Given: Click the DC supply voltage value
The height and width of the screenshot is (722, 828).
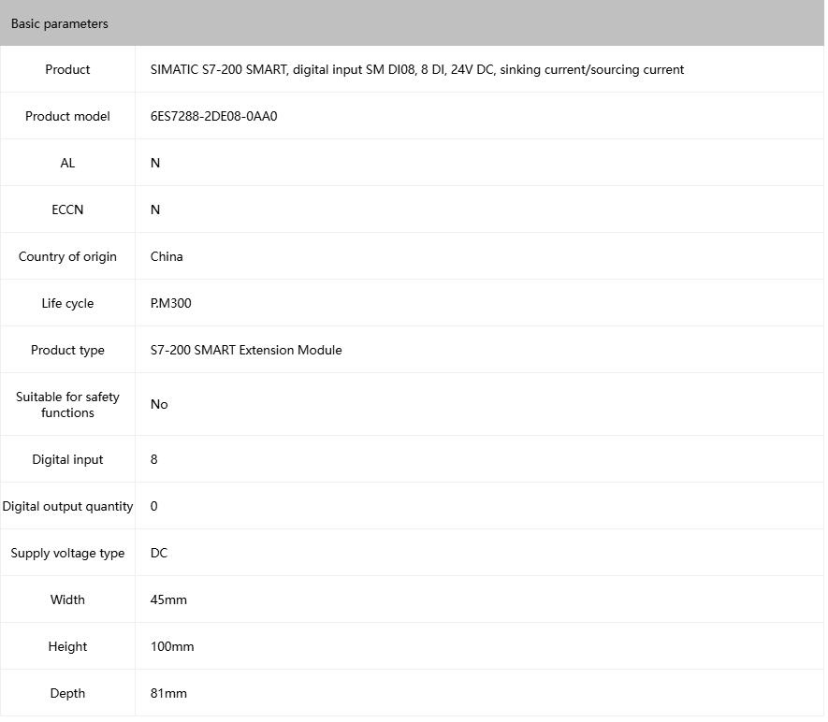Looking at the screenshot, I should tap(159, 553).
